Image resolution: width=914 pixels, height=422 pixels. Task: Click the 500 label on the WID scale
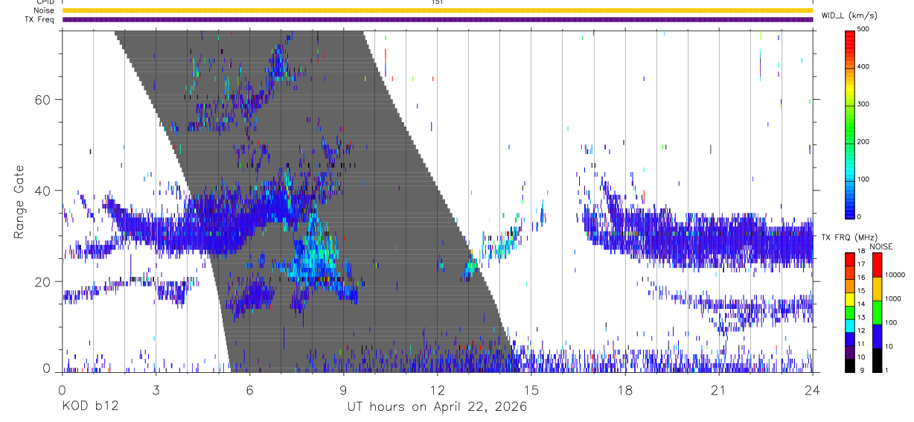(865, 30)
